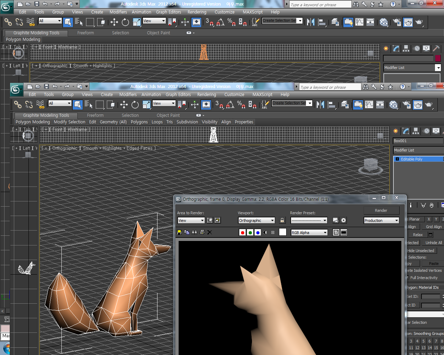Viewport: 444px width, 355px height.
Task: Click Edit Named Selection Sets in front window
Action: click(x=265, y=104)
